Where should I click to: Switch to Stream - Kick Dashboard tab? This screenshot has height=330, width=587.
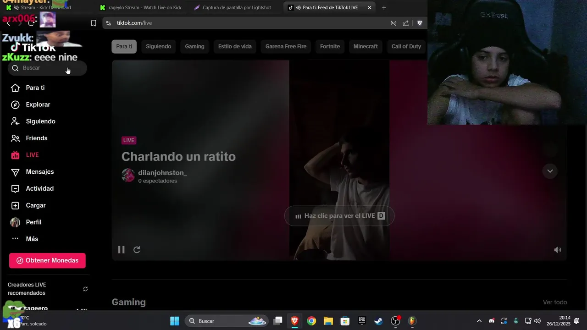point(46,7)
